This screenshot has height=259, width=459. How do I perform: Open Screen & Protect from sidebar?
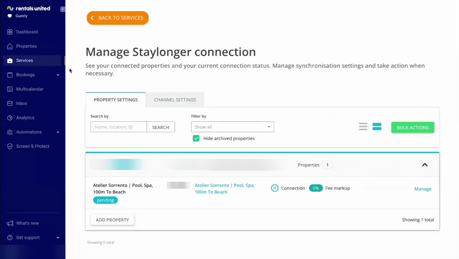coord(32,146)
